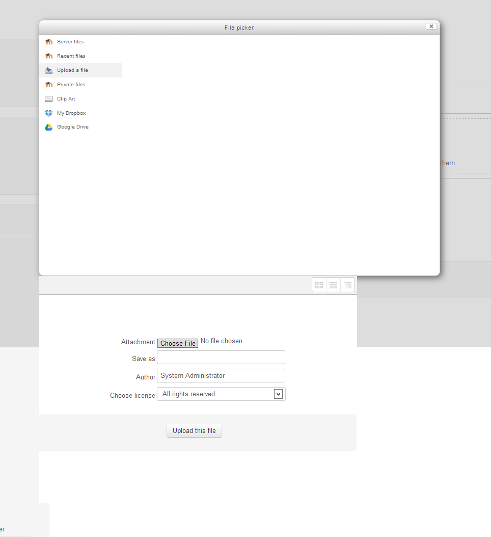Click the Recent files Moodle icon
This screenshot has width=491, height=537.
coord(48,56)
